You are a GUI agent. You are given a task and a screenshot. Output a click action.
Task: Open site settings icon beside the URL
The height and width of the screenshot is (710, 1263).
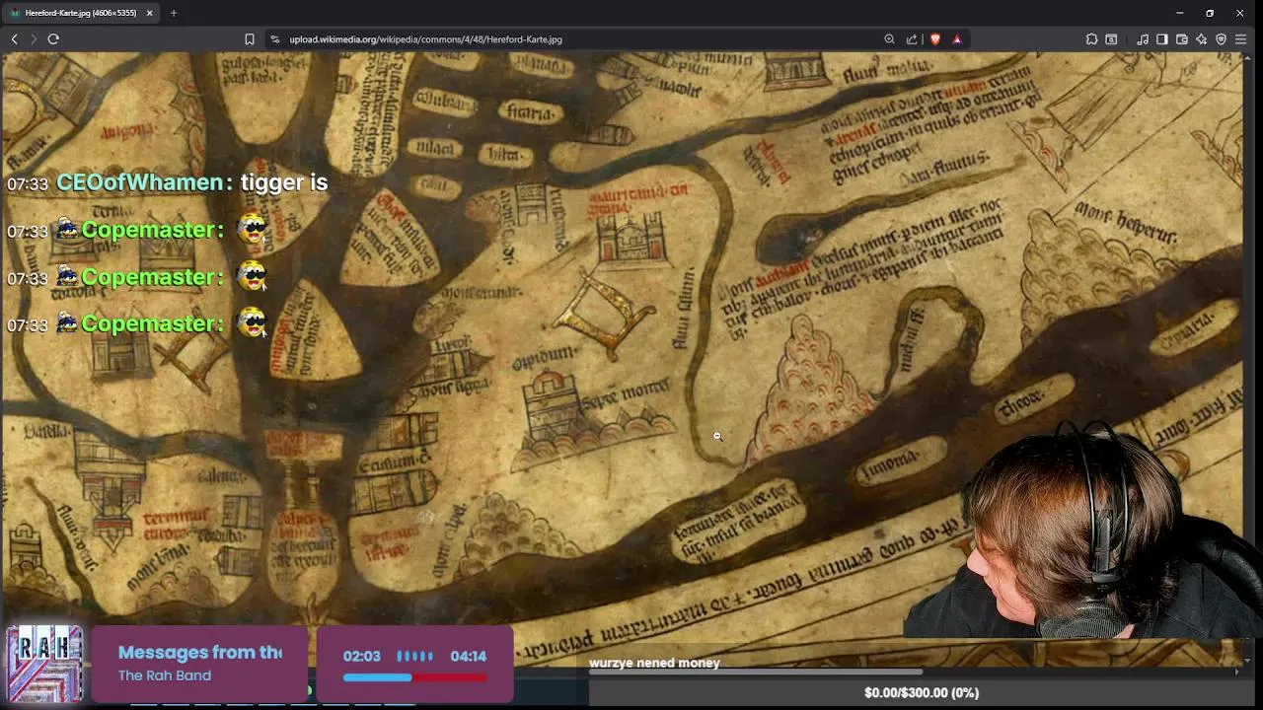[x=274, y=39]
